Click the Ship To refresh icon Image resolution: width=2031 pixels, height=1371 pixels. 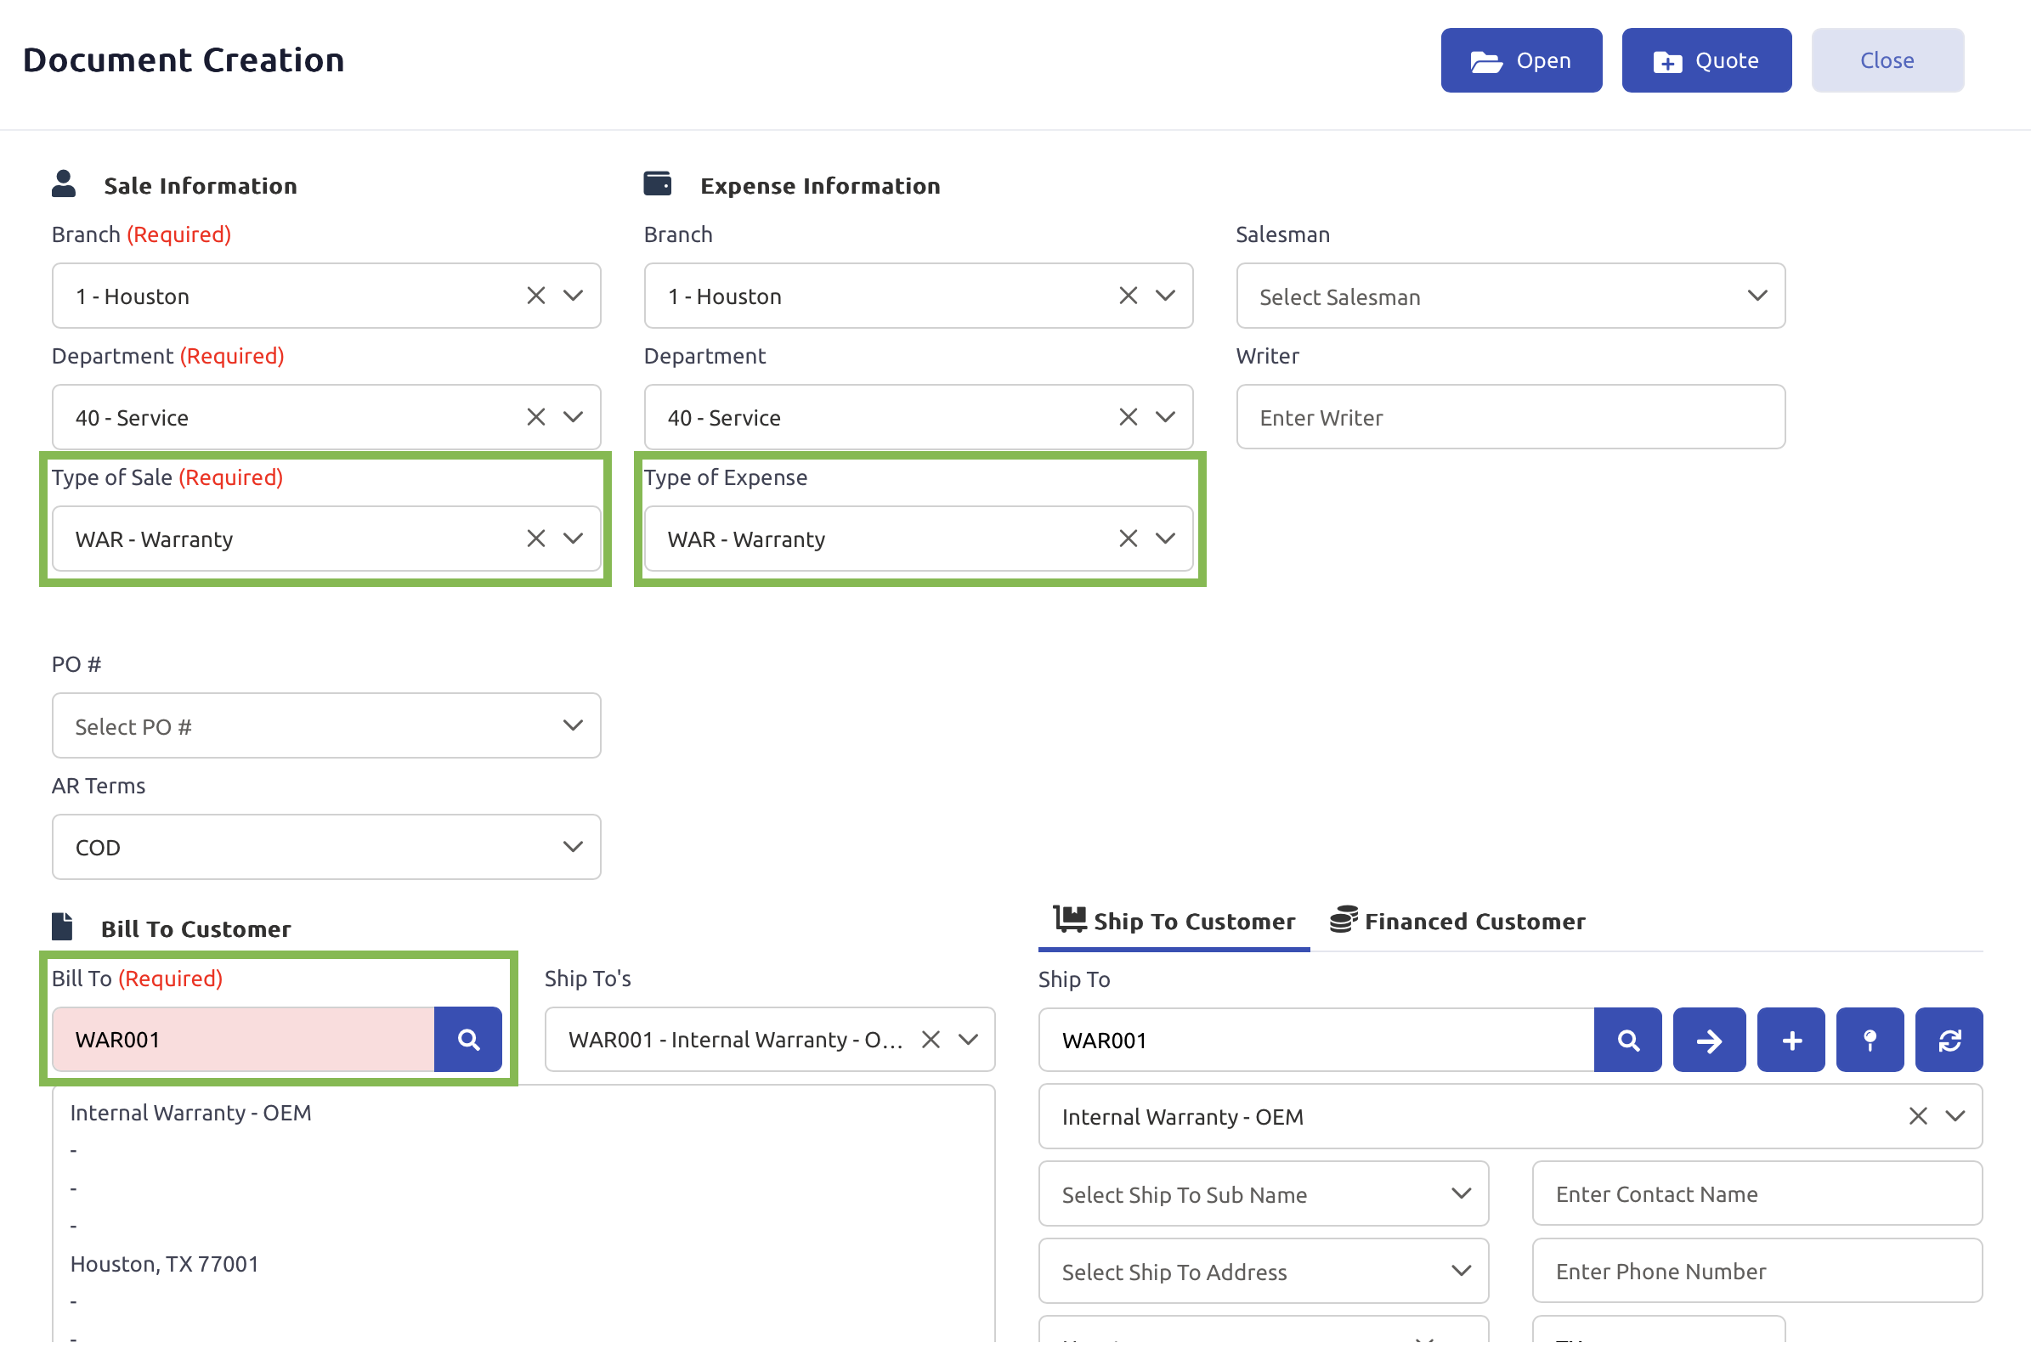pos(1949,1040)
